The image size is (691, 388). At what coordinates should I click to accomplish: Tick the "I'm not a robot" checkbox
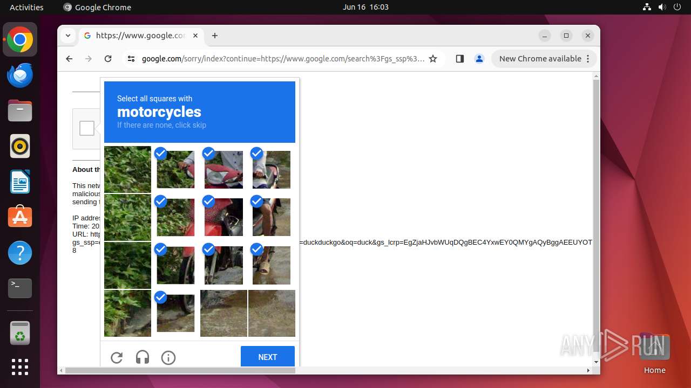87,128
